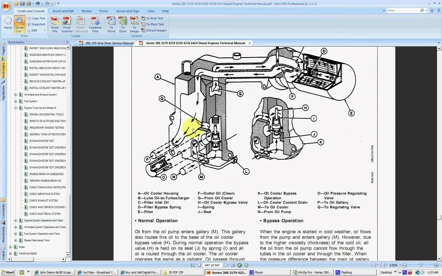The image size is (442, 276).
Task: Click the Snapshot tool
Action: [x=36, y=24]
